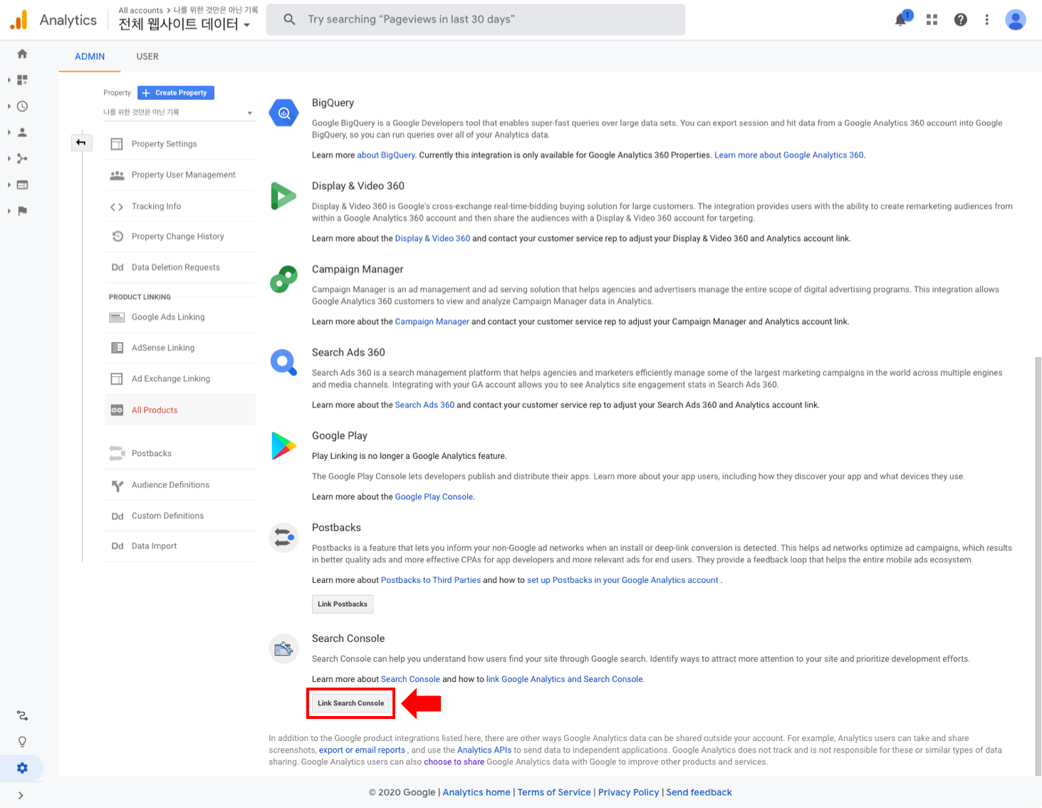The image size is (1042, 808).
Task: Open Postbacks in property menu
Action: [180, 453]
